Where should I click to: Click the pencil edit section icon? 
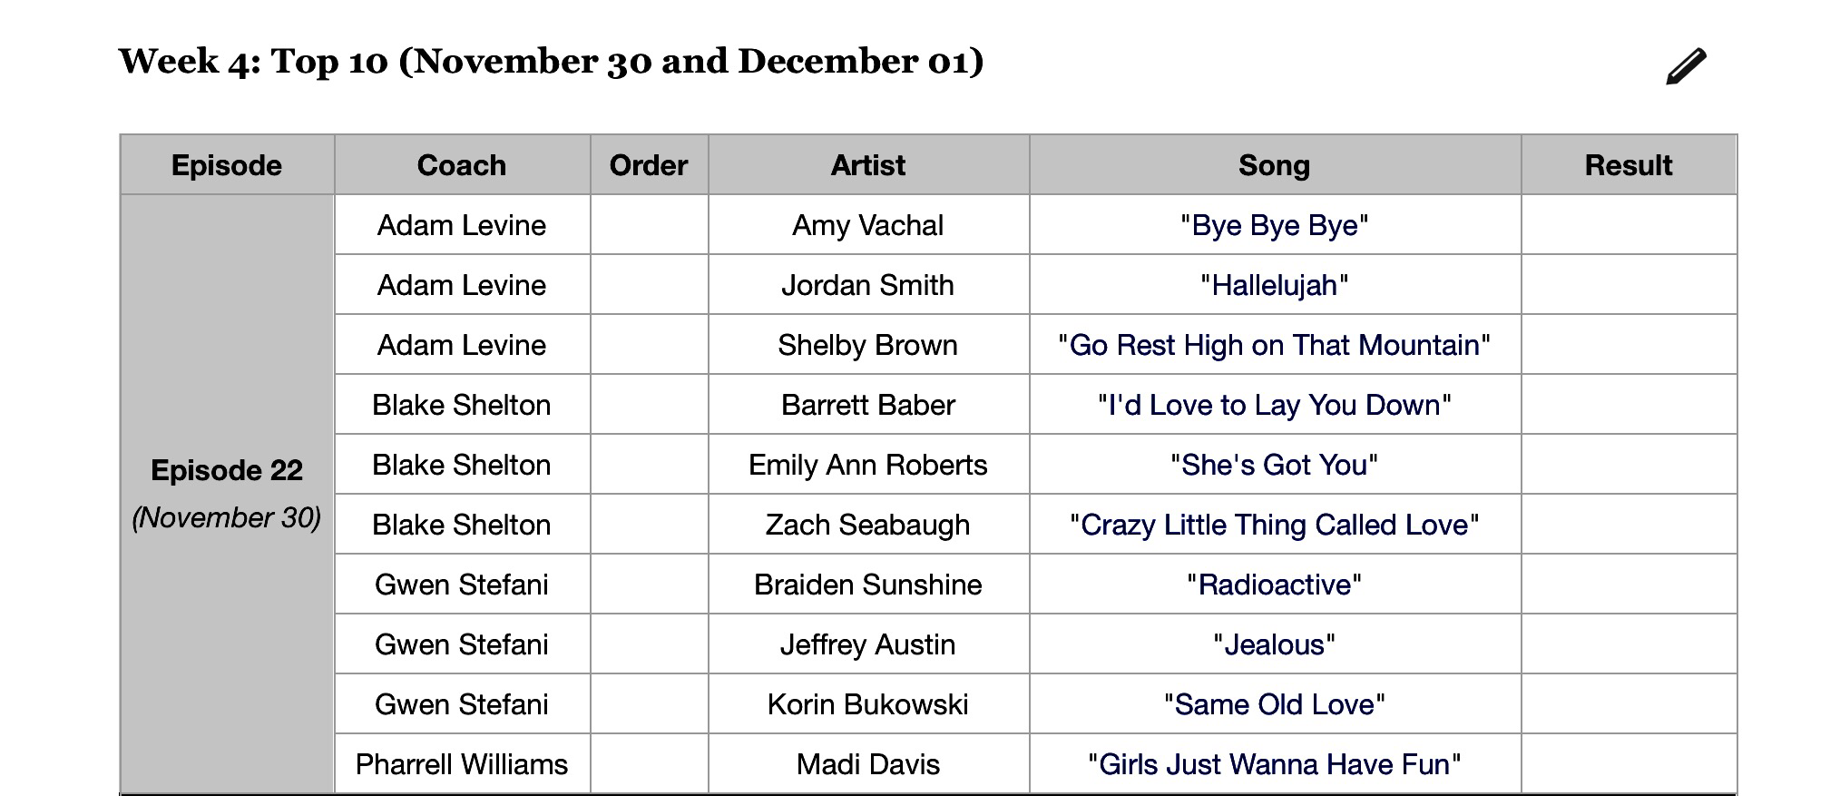point(1685,66)
